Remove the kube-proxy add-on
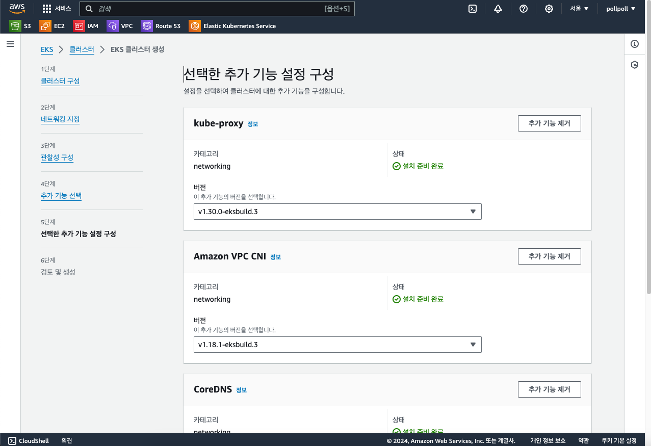The height and width of the screenshot is (446, 651). (549, 123)
